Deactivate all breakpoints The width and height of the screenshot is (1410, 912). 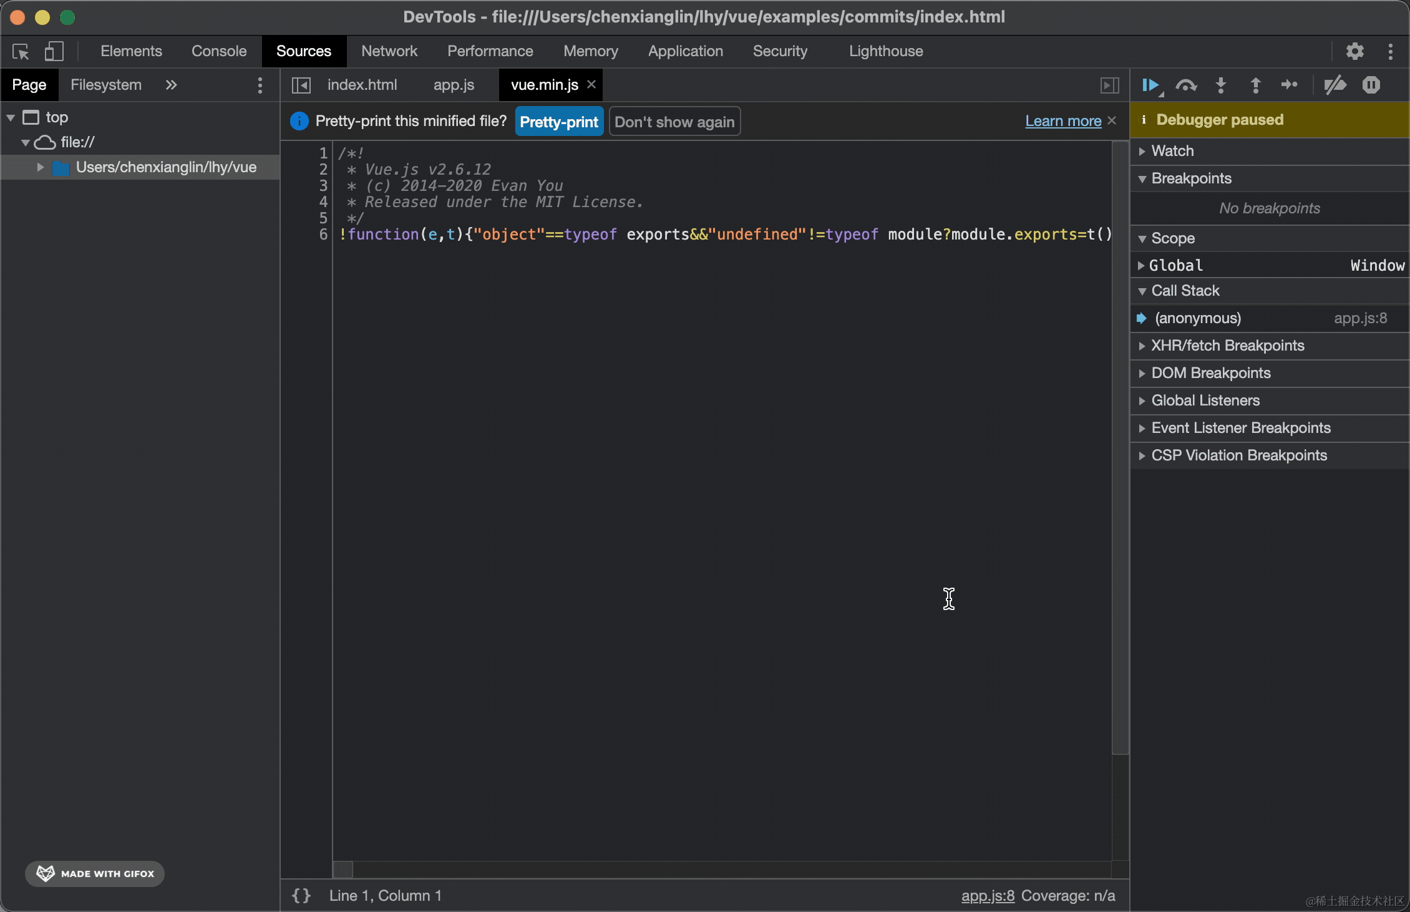[x=1335, y=85]
